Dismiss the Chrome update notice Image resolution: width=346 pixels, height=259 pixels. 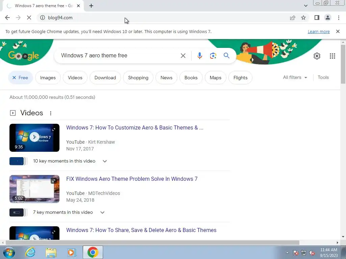338,31
